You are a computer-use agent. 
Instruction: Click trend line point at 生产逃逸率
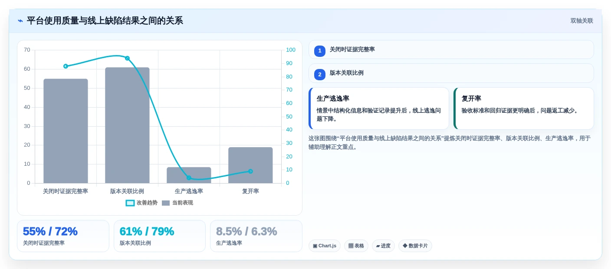[189, 178]
